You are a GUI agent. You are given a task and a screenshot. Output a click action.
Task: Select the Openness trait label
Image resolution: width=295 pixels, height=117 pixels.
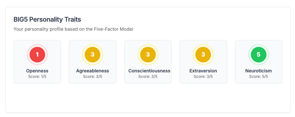37,71
